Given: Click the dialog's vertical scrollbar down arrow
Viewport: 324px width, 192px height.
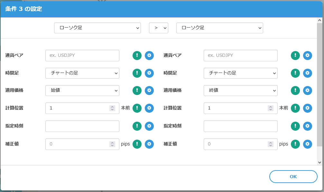Looking at the screenshot, I should pyautogui.click(x=319, y=162).
